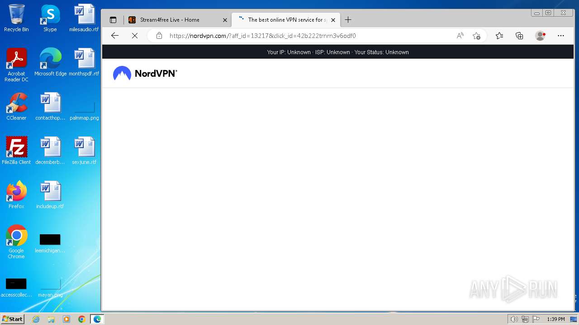This screenshot has width=579, height=325.
Task: Select the leemichigan desktop file
Action: [x=50, y=243]
